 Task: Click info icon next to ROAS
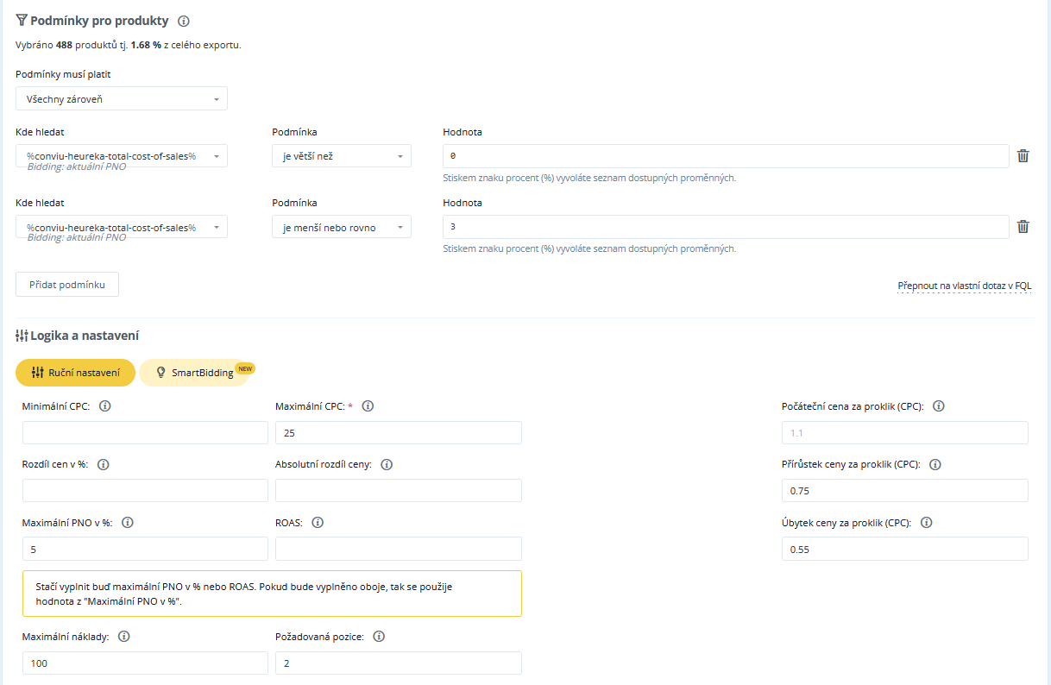coord(318,522)
